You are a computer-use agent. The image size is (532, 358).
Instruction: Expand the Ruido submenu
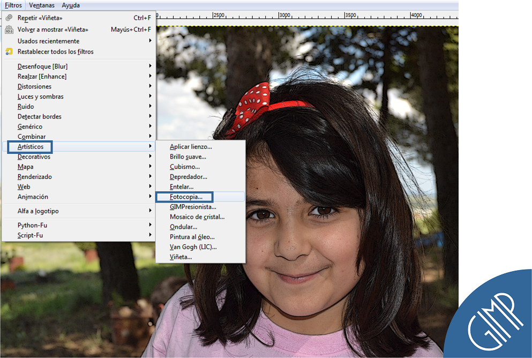click(x=79, y=106)
